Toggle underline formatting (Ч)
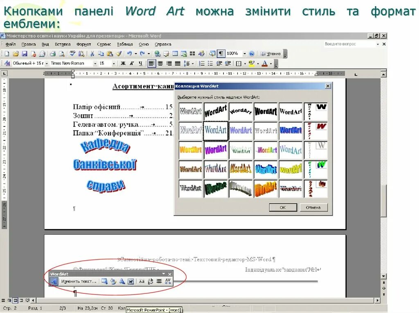The width and height of the screenshot is (419, 313). 141,63
